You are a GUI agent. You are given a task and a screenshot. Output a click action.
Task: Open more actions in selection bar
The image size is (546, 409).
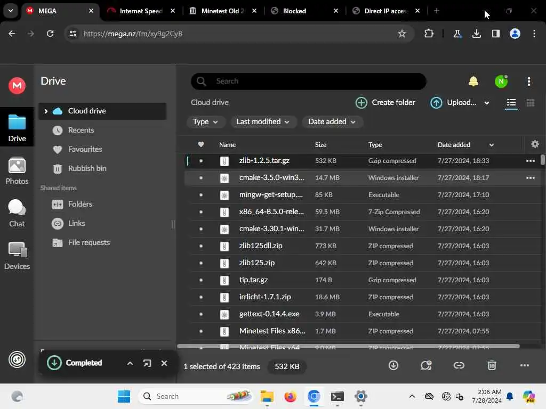525,365
